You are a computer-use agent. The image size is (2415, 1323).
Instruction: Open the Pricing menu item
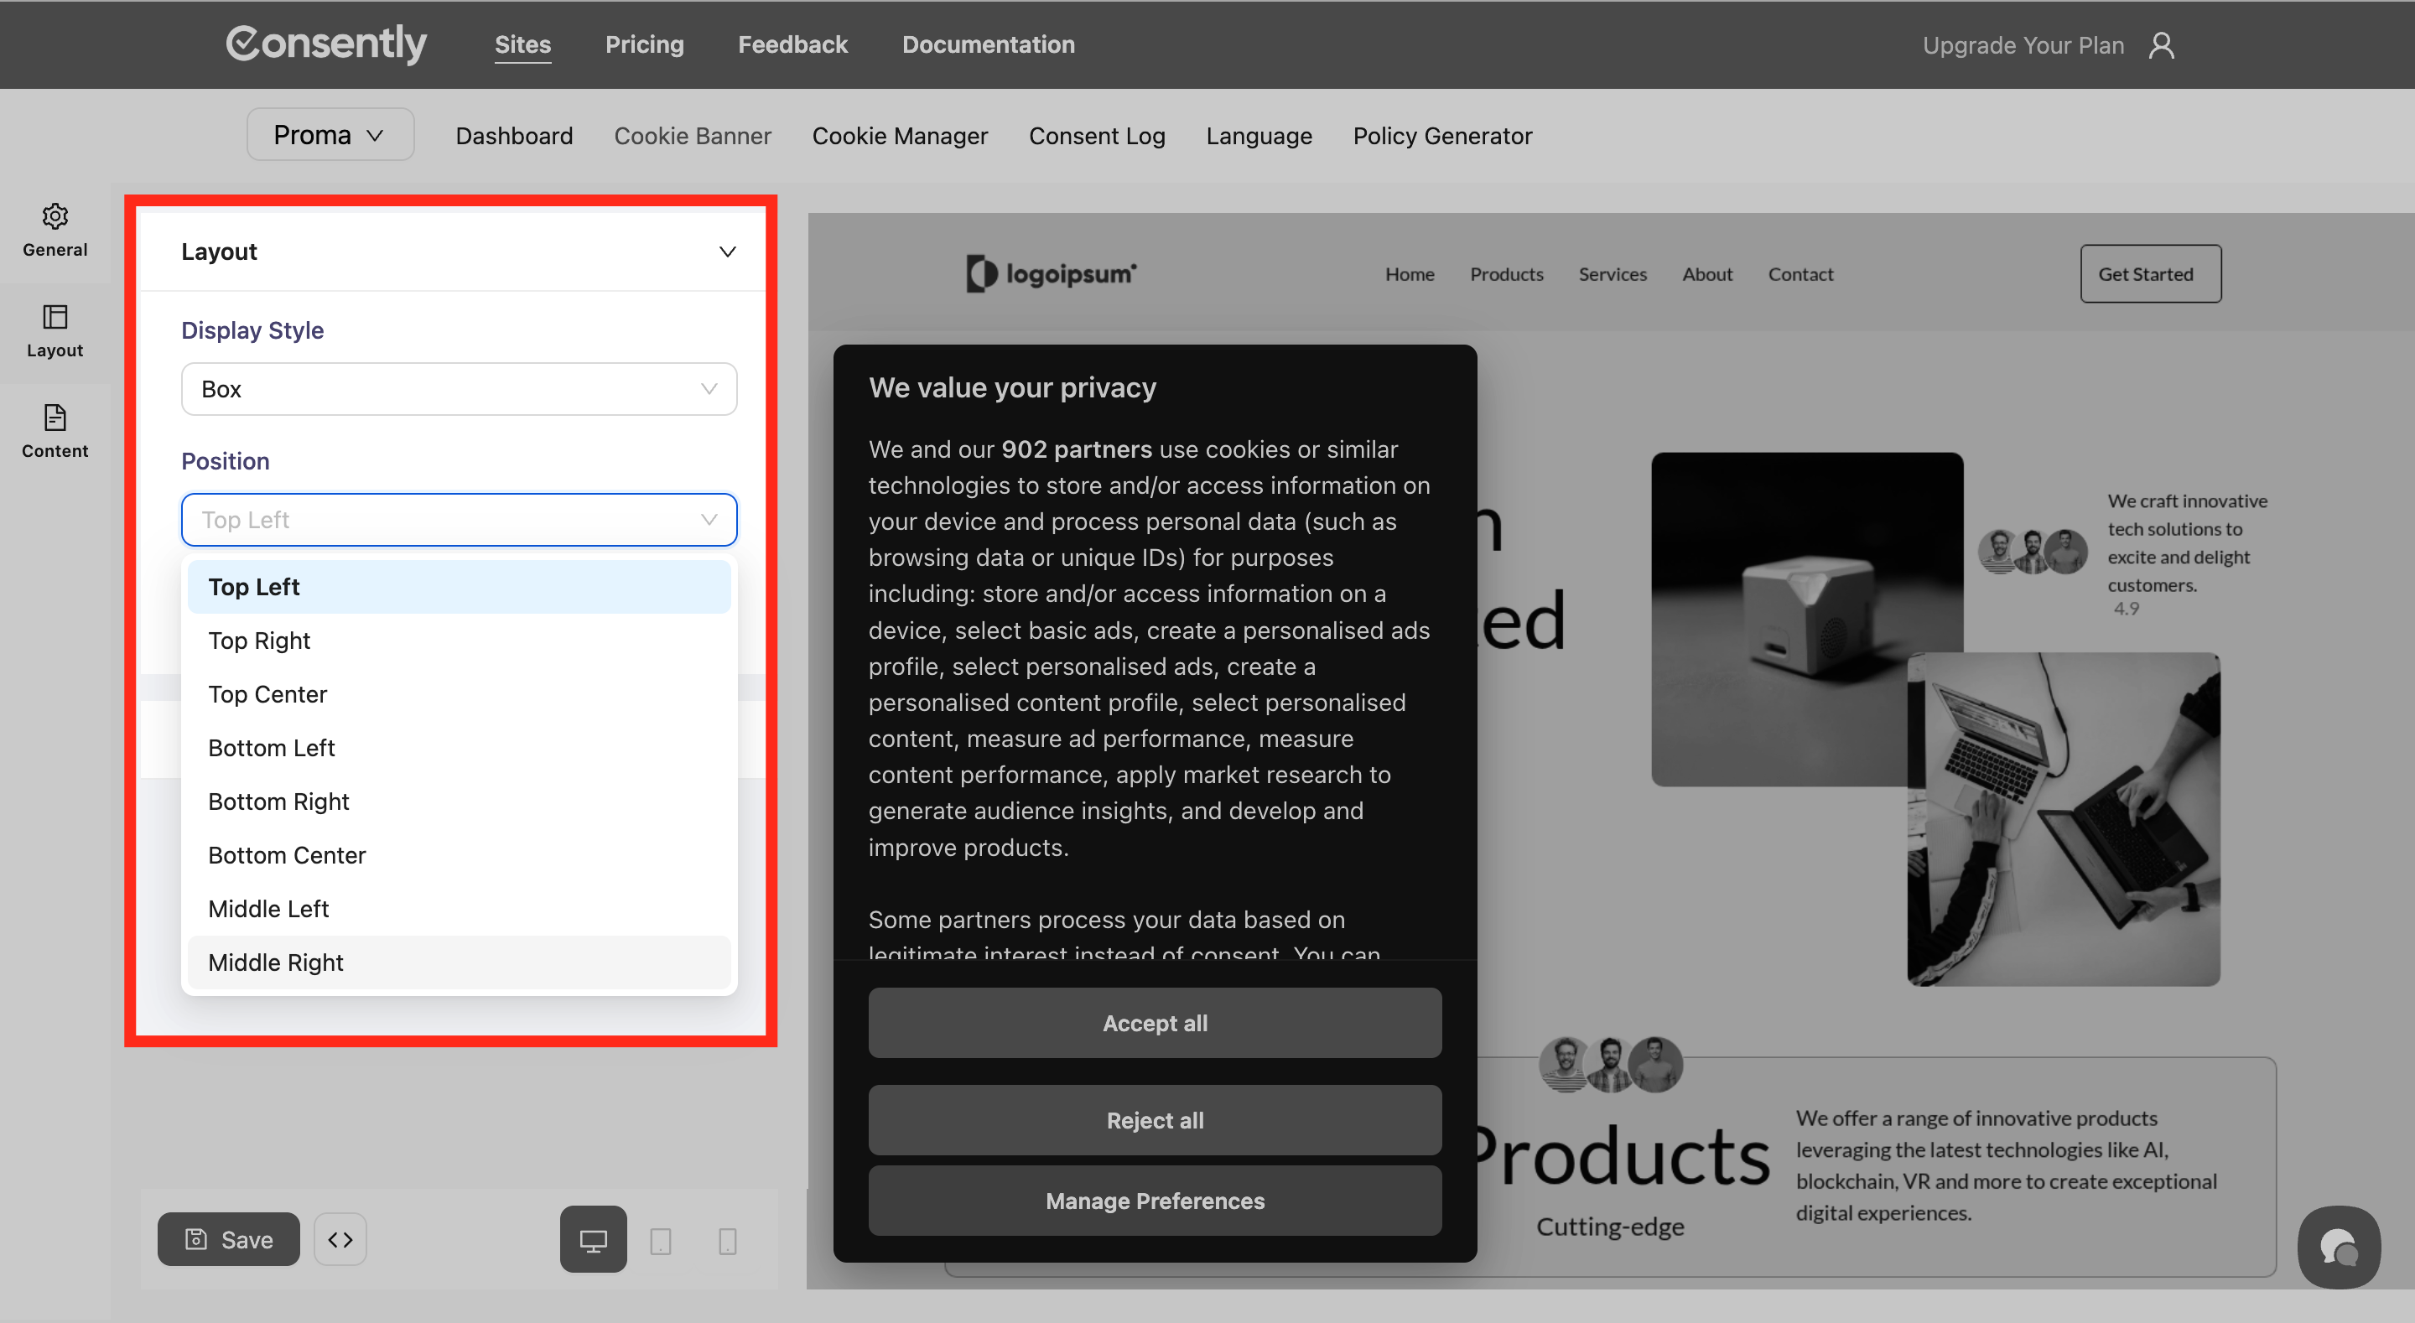click(644, 45)
